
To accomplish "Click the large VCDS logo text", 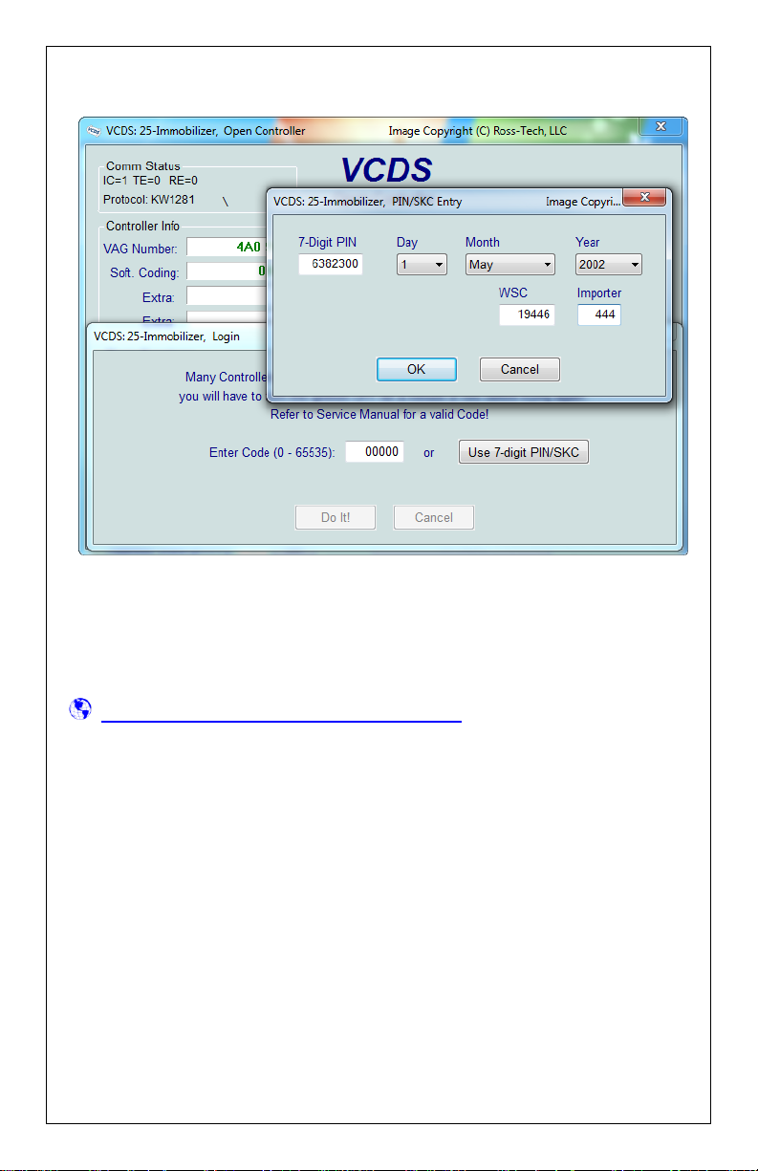I will click(387, 170).
